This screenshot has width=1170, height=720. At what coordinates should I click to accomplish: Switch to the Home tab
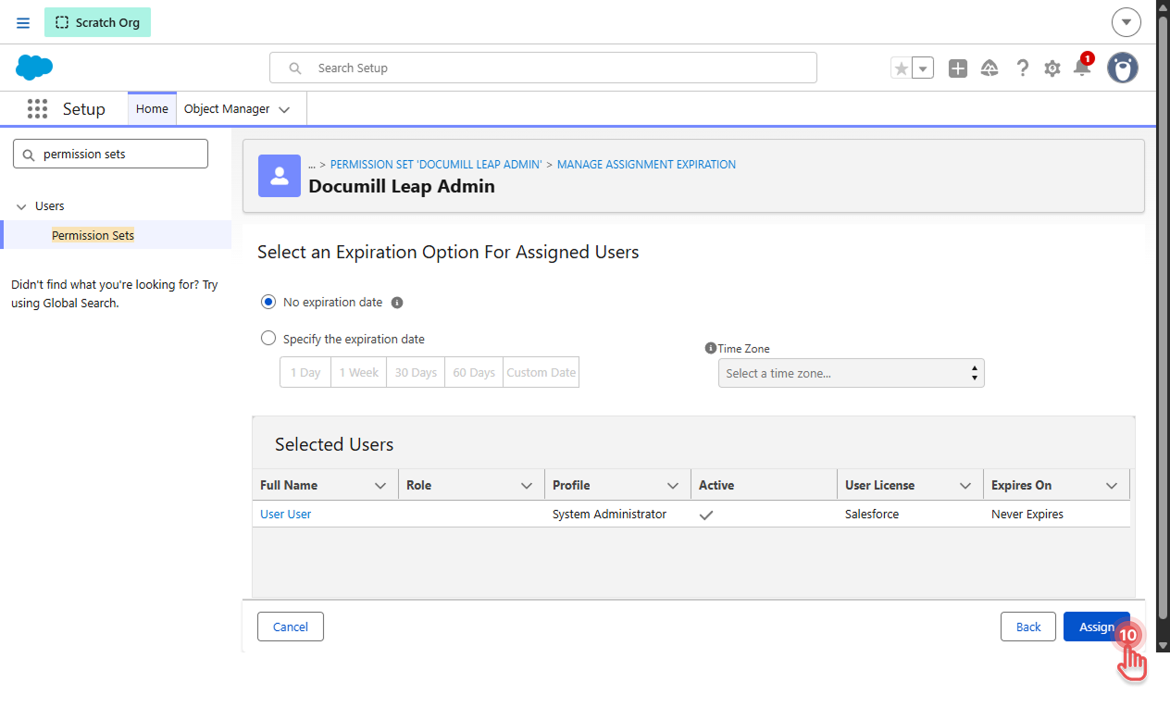(152, 109)
